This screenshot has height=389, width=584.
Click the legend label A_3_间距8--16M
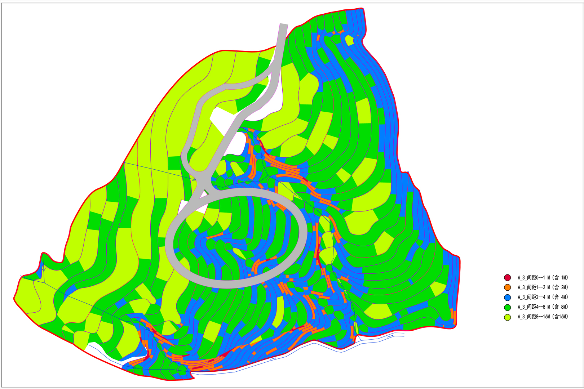(x=543, y=317)
